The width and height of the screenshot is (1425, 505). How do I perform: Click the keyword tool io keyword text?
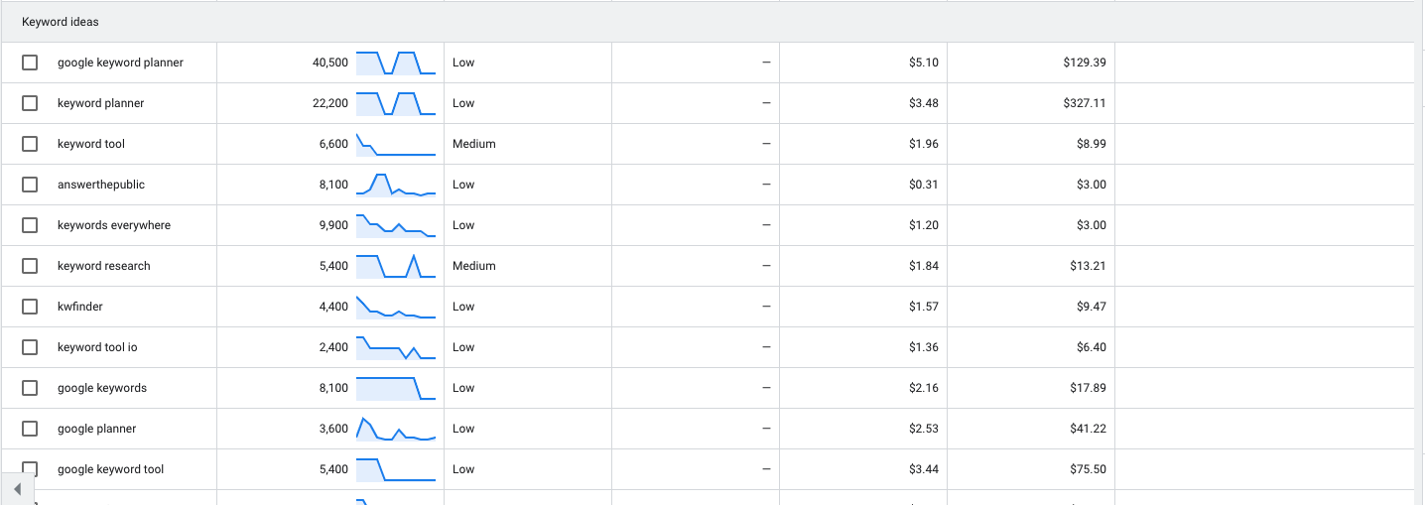tap(97, 347)
